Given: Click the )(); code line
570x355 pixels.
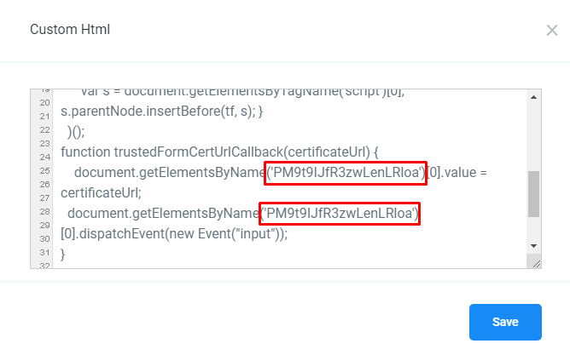Looking at the screenshot, I should [76, 132].
